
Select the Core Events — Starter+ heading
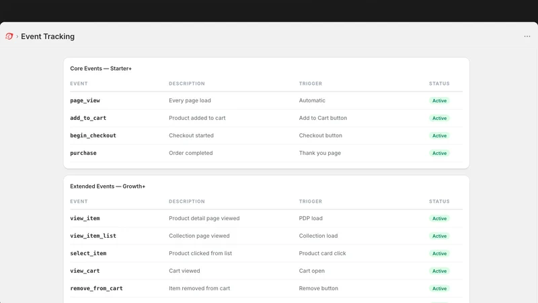tap(101, 69)
